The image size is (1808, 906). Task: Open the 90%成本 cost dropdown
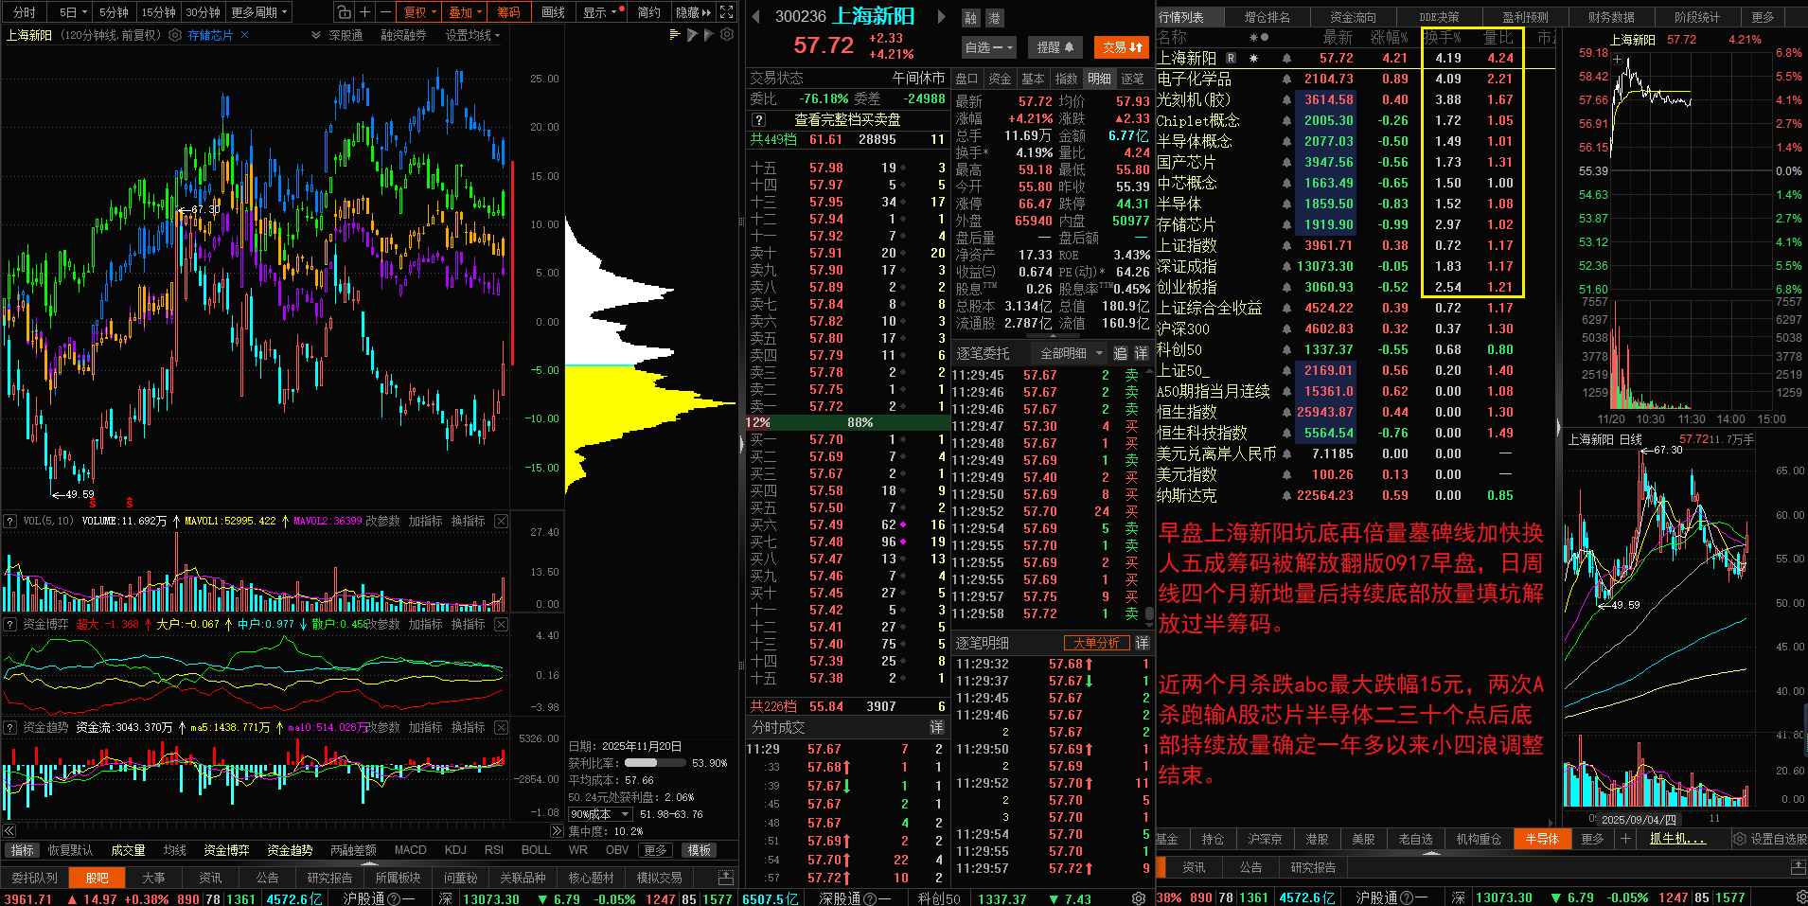[x=599, y=814]
